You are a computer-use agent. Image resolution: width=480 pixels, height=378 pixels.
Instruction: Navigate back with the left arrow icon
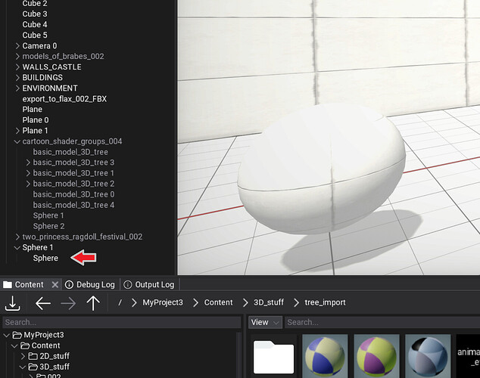[x=43, y=303]
